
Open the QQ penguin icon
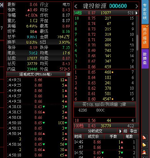tap(144, 152)
